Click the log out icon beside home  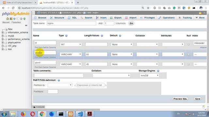pyautogui.click(x=11, y=19)
